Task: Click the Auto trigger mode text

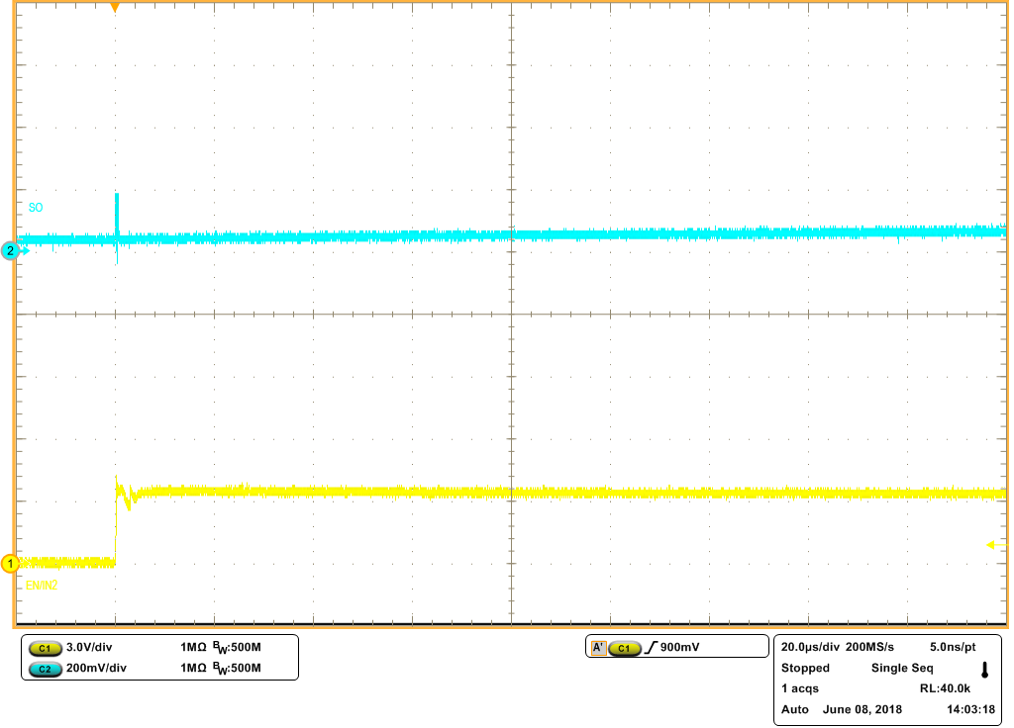Action: coord(795,709)
